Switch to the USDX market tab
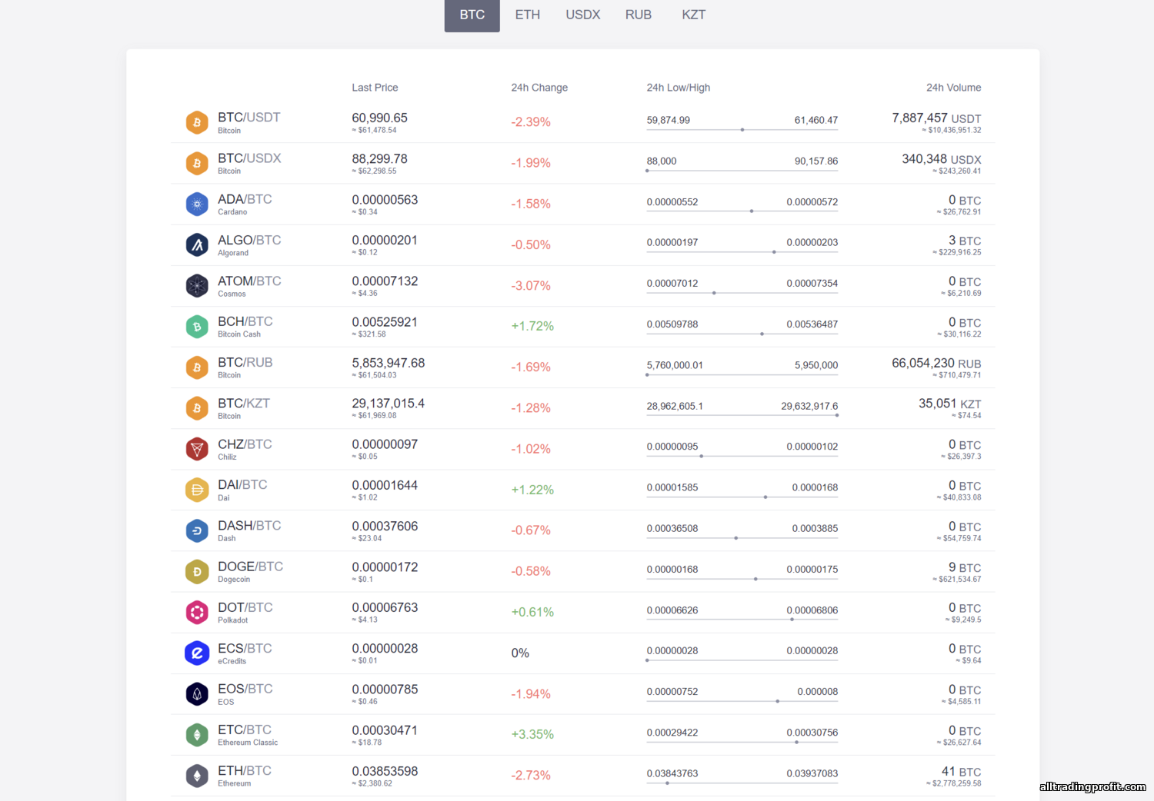 pos(583,15)
